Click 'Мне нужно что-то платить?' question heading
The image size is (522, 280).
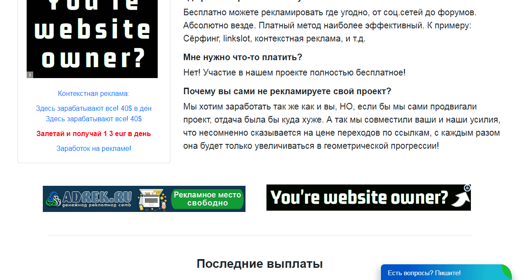coord(242,57)
